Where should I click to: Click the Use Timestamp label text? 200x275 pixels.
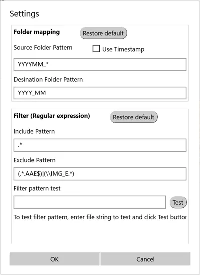click(x=123, y=49)
